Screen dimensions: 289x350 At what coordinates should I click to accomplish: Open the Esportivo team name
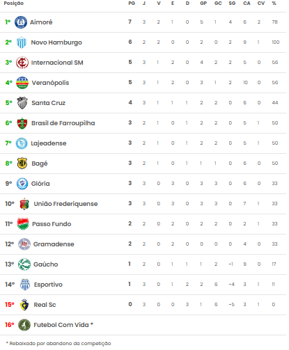click(48, 285)
